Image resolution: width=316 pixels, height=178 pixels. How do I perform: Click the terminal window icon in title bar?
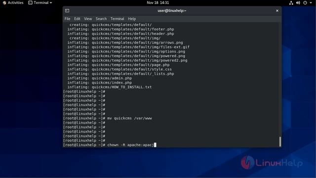pos(67,10)
